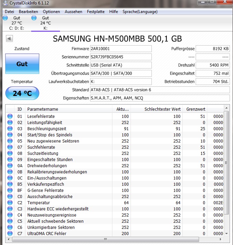Click the 24 °C temperature button
Screen dimensions: 233x245
(x=22, y=93)
